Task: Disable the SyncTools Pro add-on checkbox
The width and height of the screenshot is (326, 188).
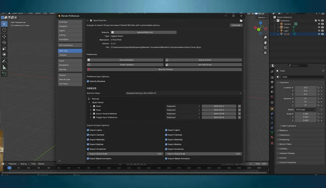Action: pos(91,21)
